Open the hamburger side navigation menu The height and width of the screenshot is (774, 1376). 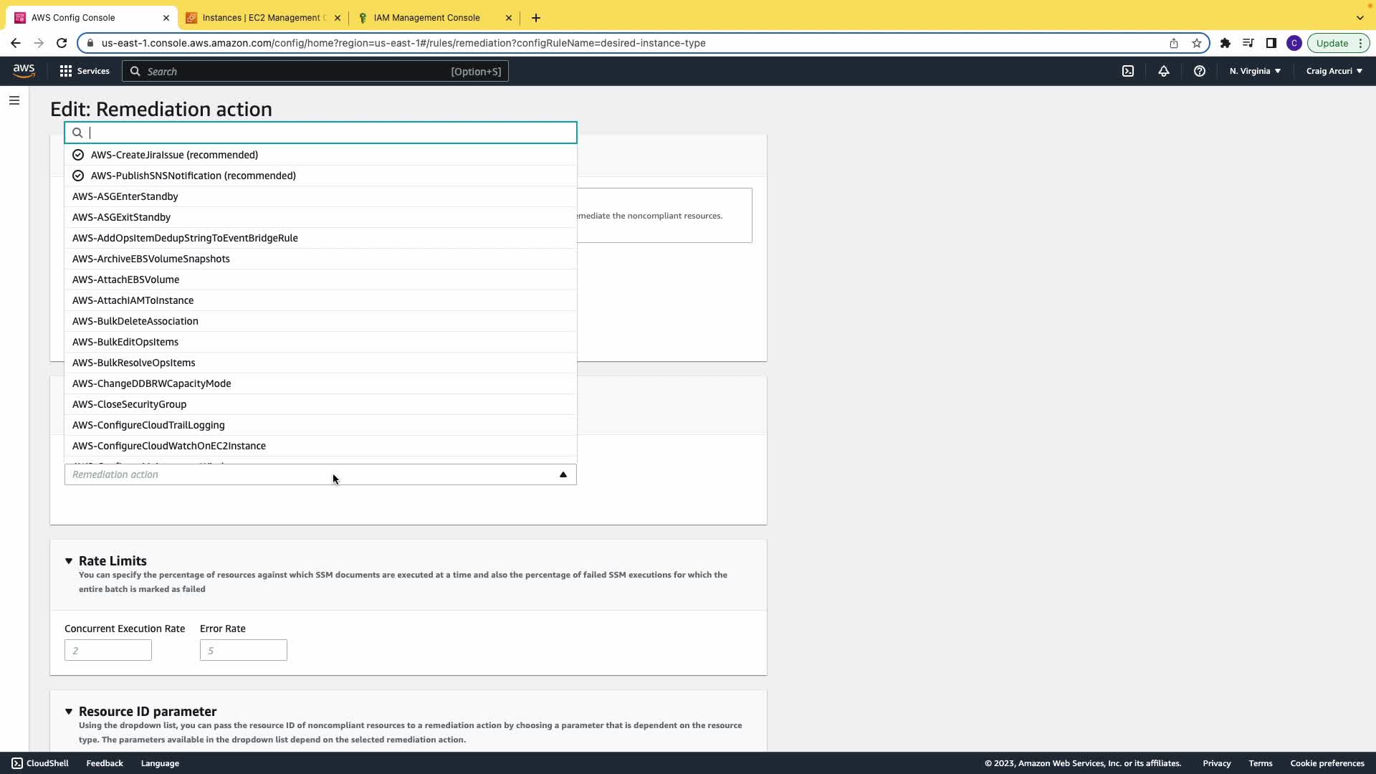coord(14,100)
